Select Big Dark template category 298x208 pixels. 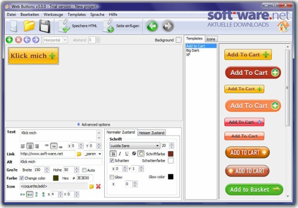point(192,50)
